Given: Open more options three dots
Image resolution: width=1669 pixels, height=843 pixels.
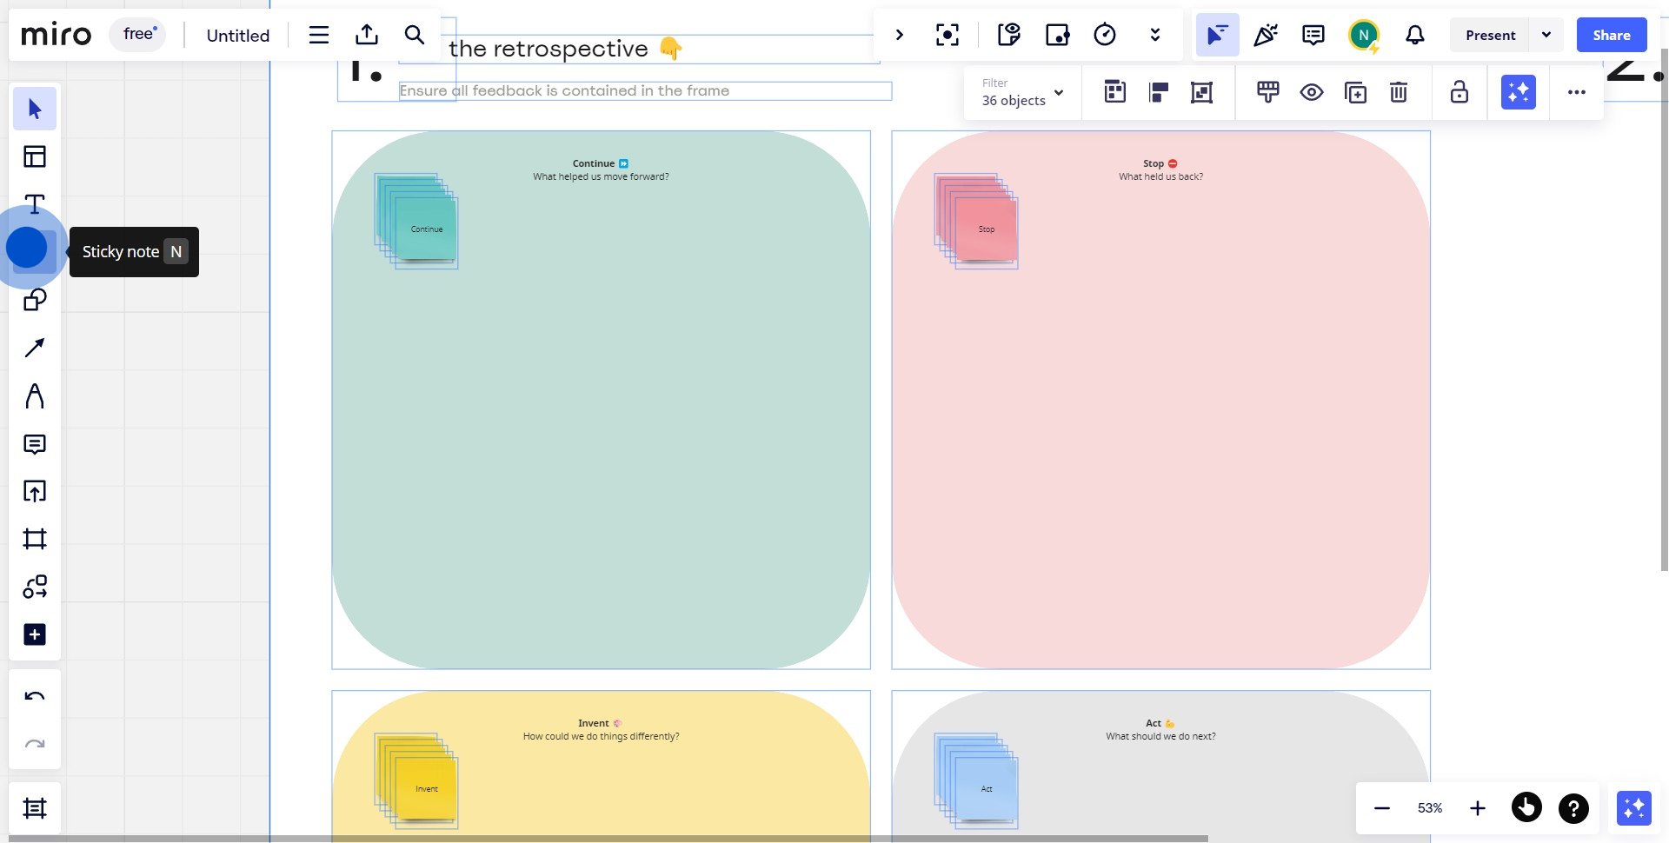Looking at the screenshot, I should coord(1577,92).
